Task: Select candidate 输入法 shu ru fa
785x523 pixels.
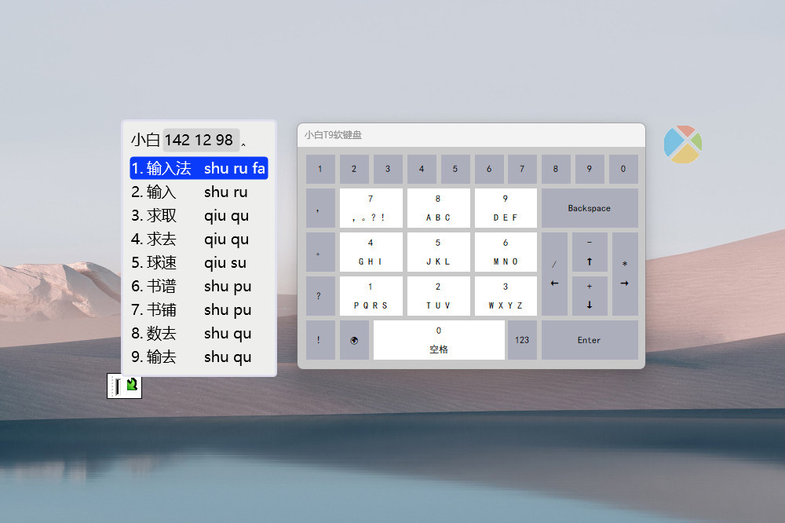Action: [x=199, y=168]
